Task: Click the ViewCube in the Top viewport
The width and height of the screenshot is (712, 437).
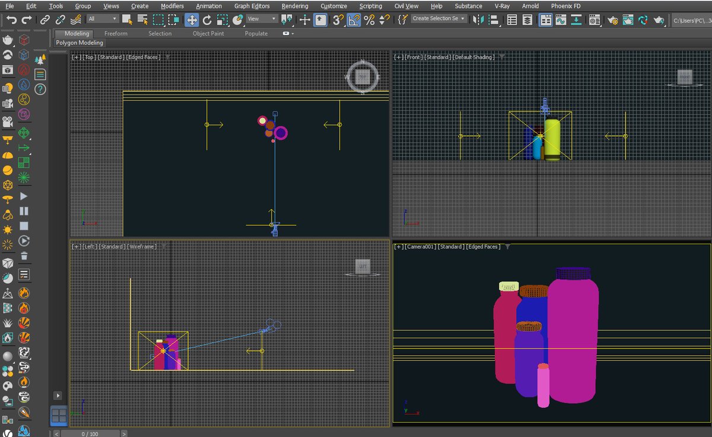Action: click(x=362, y=77)
